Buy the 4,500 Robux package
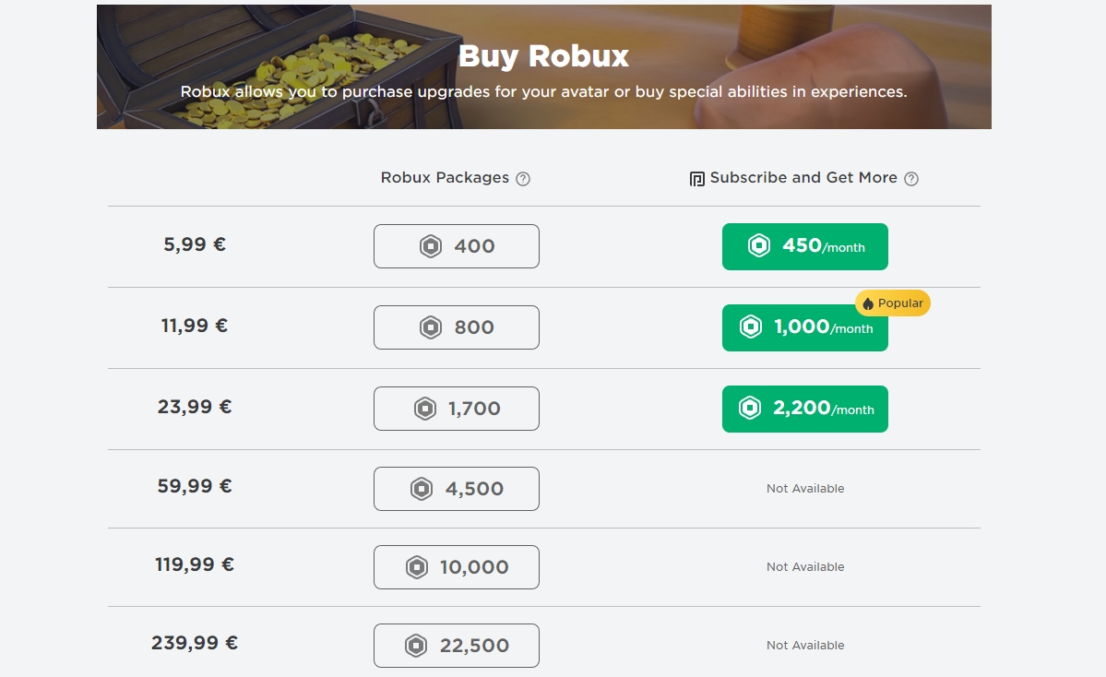Image resolution: width=1106 pixels, height=677 pixels. click(457, 489)
